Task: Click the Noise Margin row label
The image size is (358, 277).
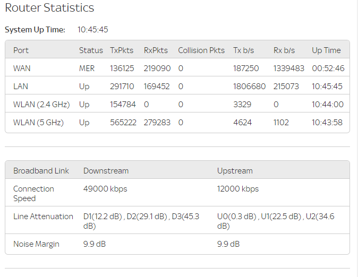Action: (x=36, y=244)
